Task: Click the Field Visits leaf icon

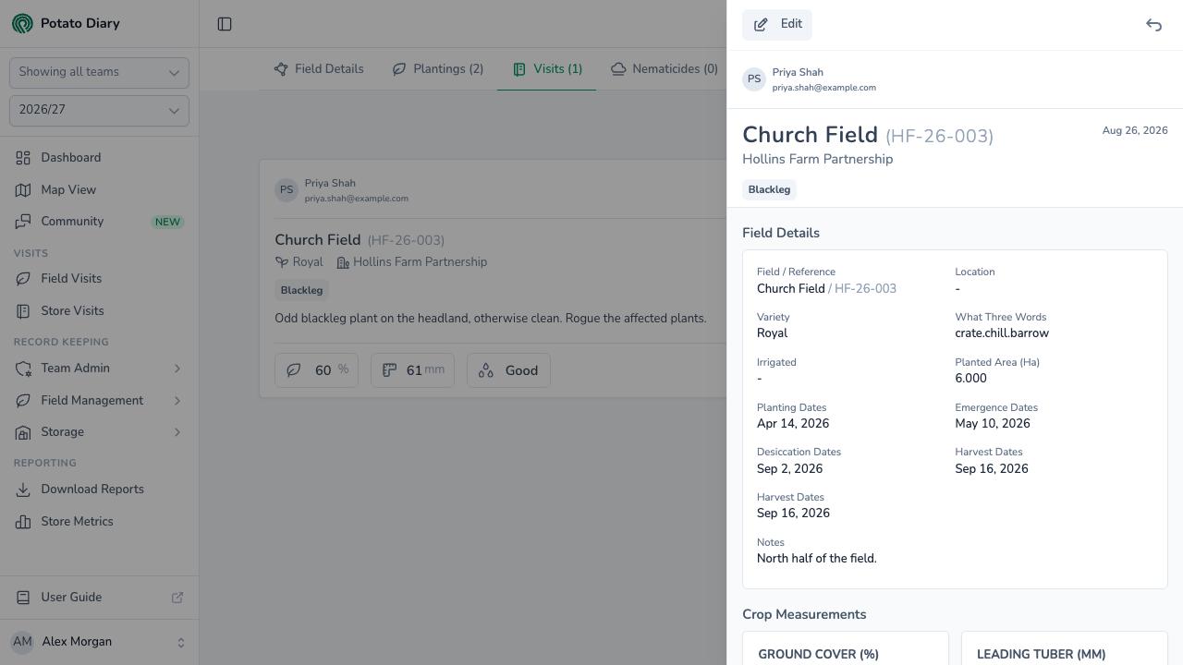Action: click(23, 279)
